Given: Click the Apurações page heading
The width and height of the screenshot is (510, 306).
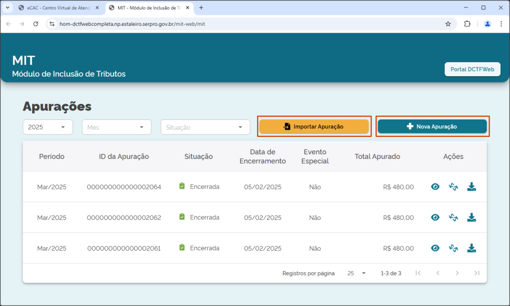Looking at the screenshot, I should [57, 106].
